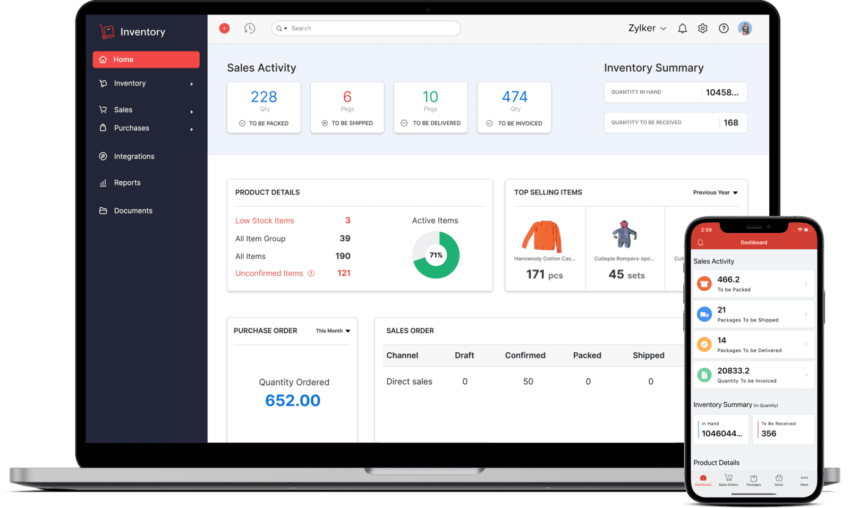Click the red quick-create plus icon
This screenshot has height=508, width=850.
tap(224, 28)
